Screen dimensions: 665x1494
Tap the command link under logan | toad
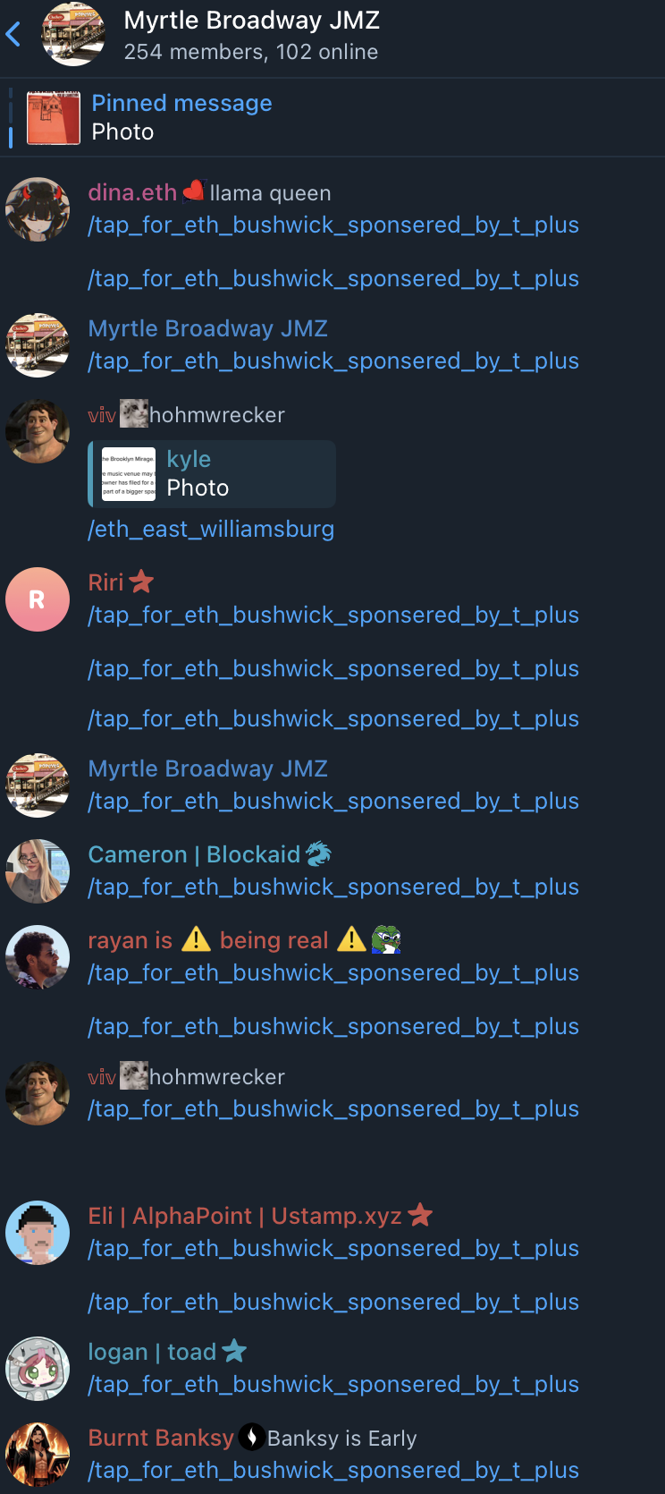click(x=333, y=1385)
